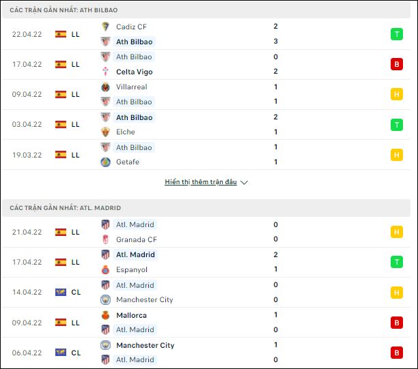This screenshot has width=418, height=369.
Task: Click red B badge for Celta Vigo match
Action: (397, 64)
